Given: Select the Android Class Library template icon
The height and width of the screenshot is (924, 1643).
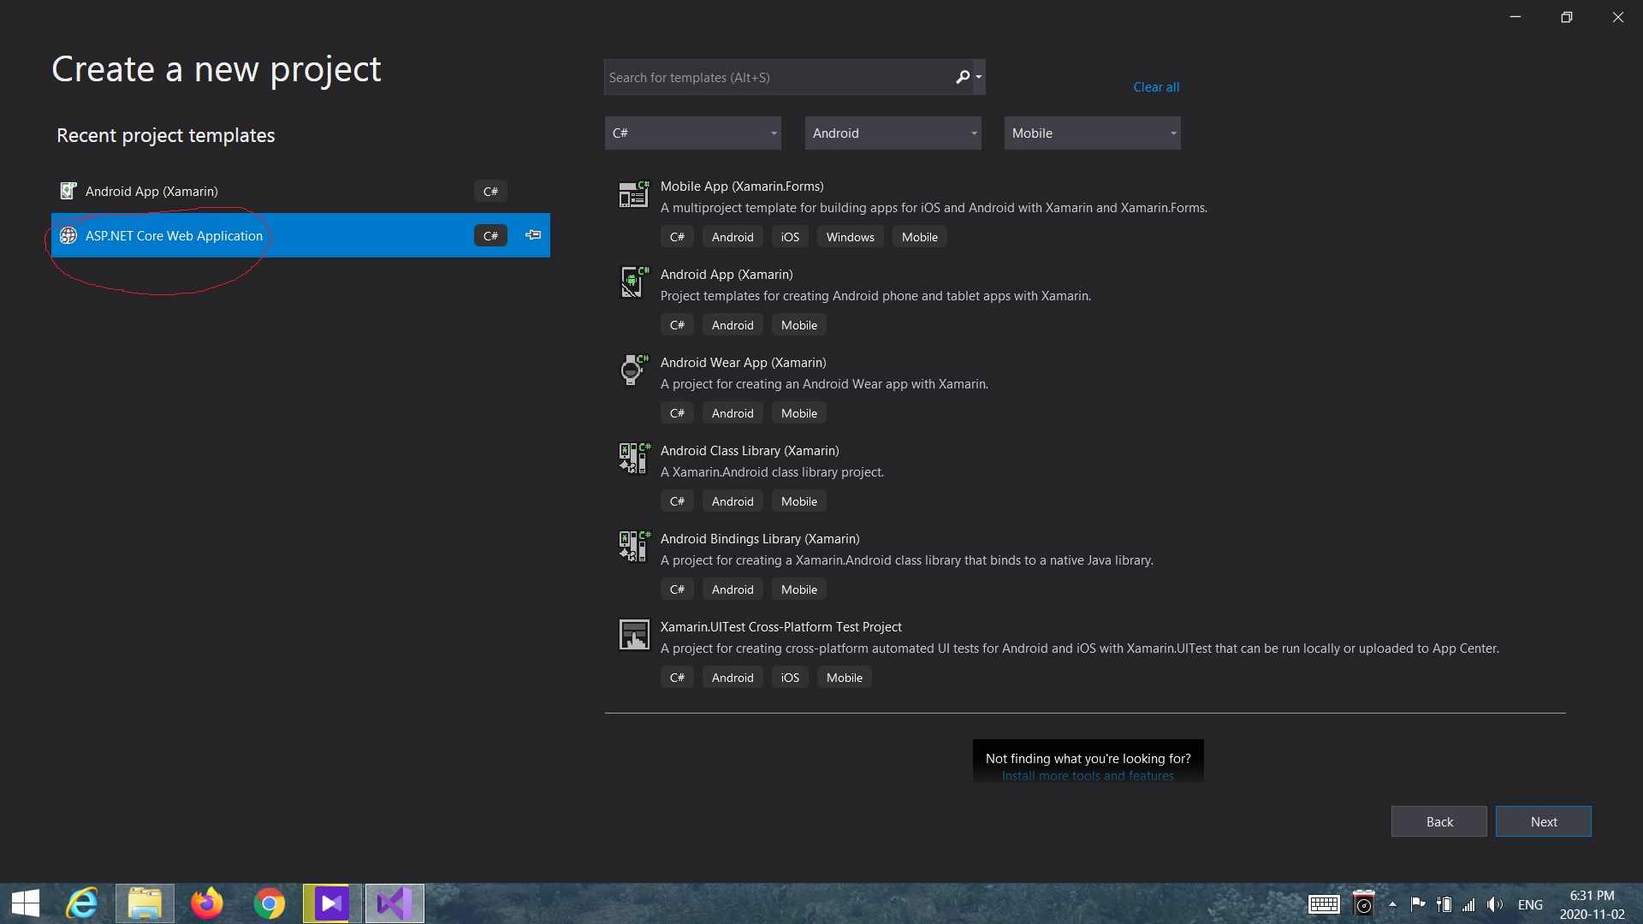Looking at the screenshot, I should 634,459.
